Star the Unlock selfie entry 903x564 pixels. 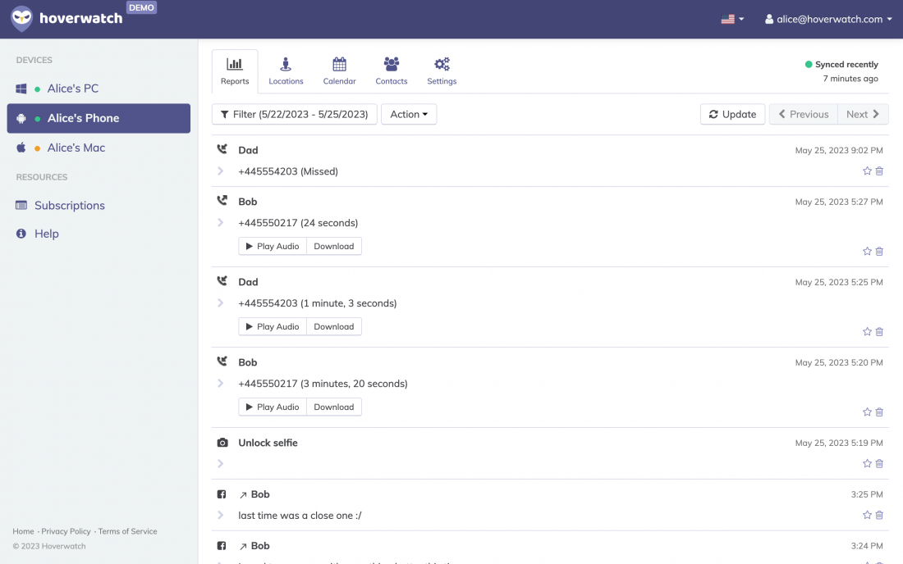(x=867, y=463)
